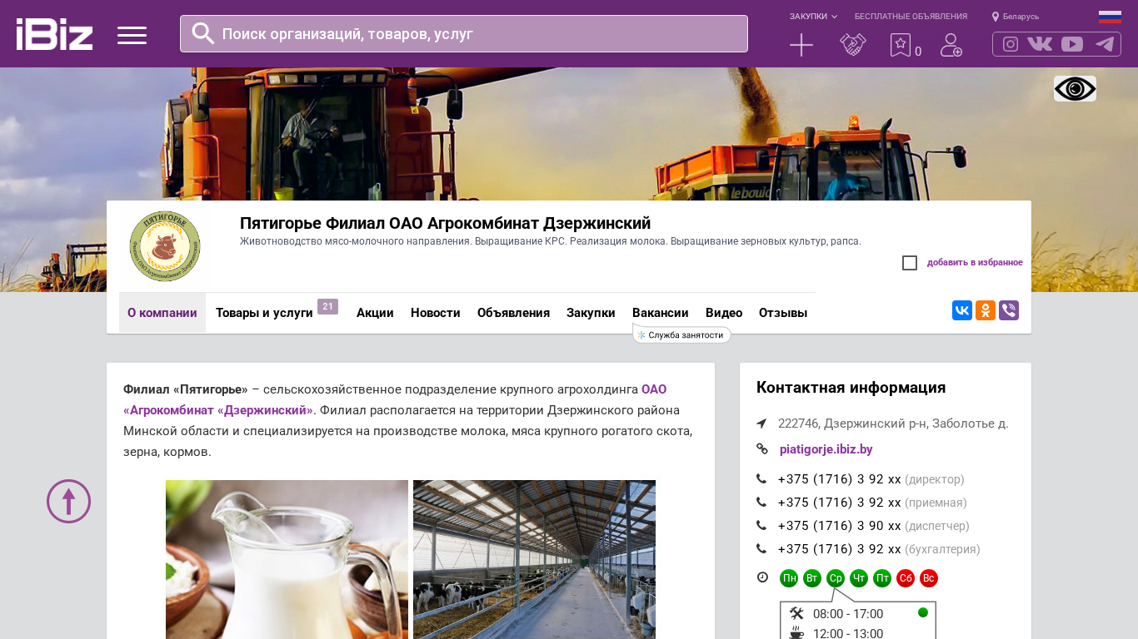Open the milk jug photo
Image resolution: width=1138 pixels, height=639 pixels.
click(287, 559)
